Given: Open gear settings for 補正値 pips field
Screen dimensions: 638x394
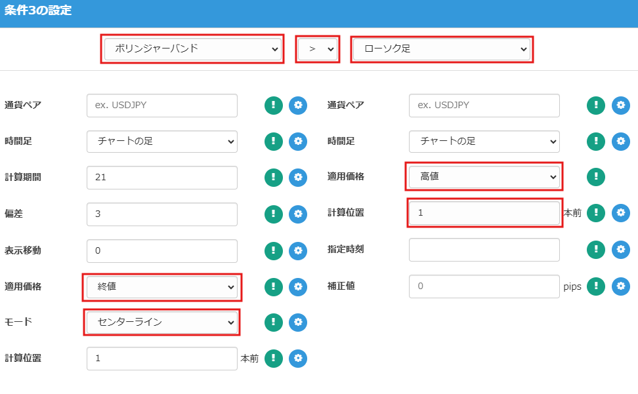Looking at the screenshot, I should [x=620, y=286].
